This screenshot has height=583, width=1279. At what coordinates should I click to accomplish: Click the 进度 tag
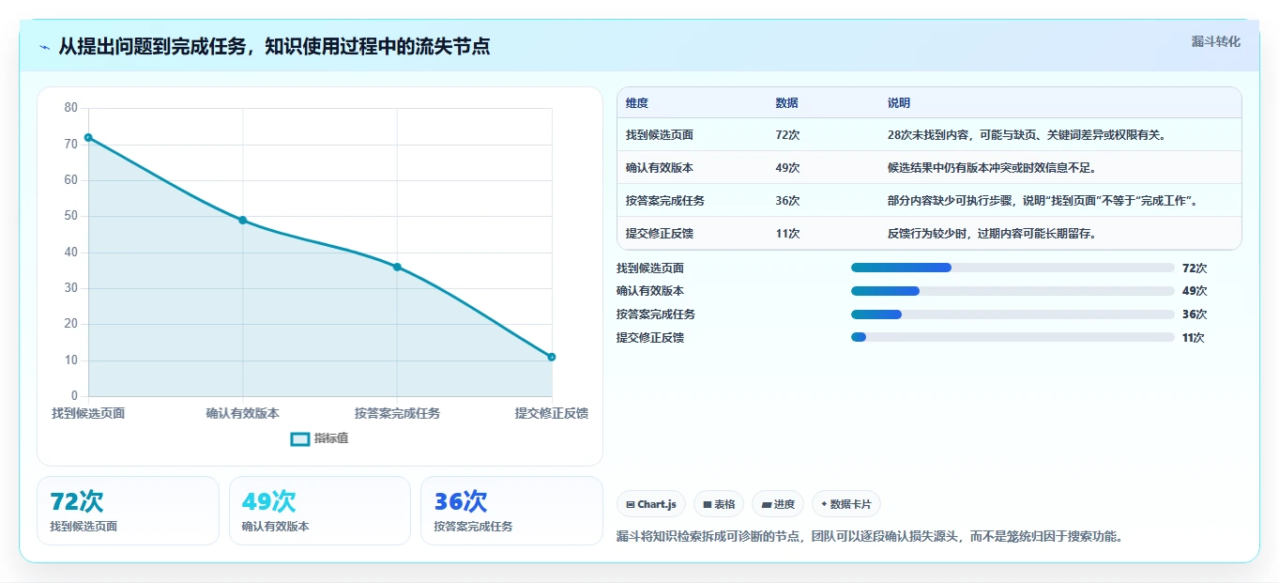click(x=778, y=504)
